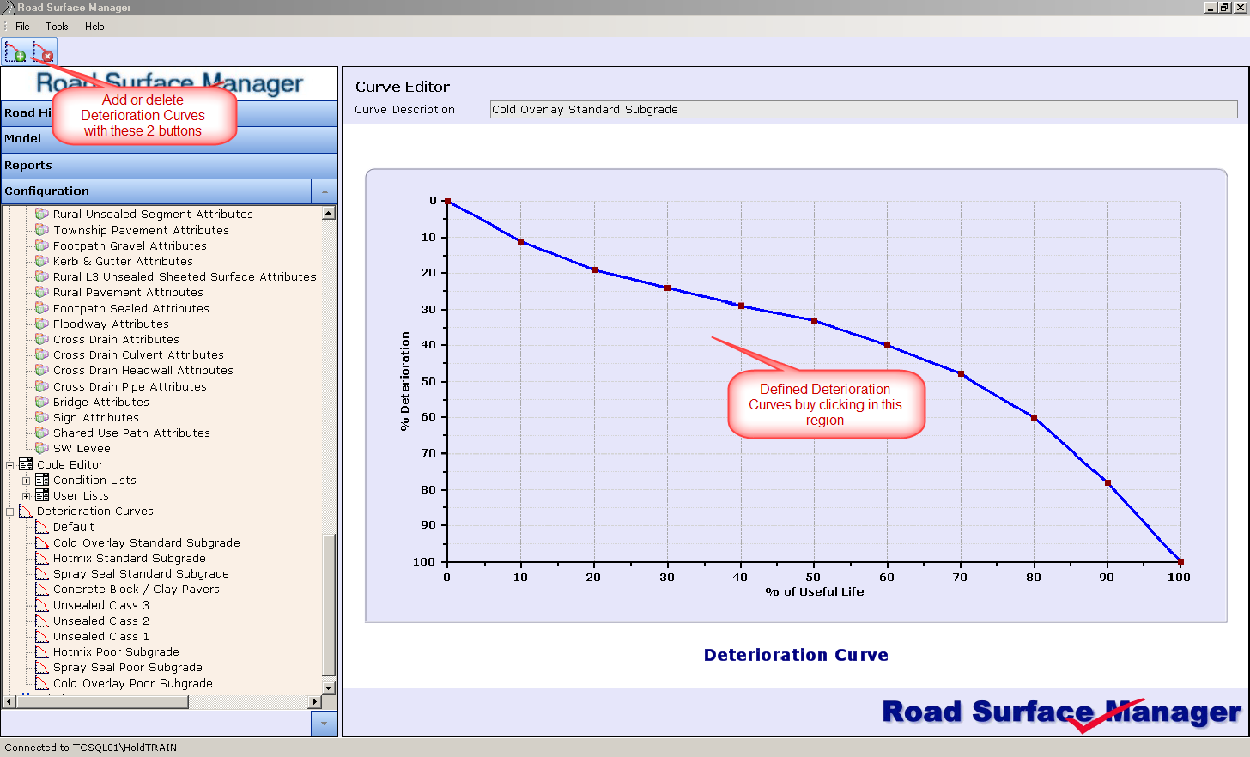Click the Curve Description text field
1250x757 pixels.
point(864,110)
